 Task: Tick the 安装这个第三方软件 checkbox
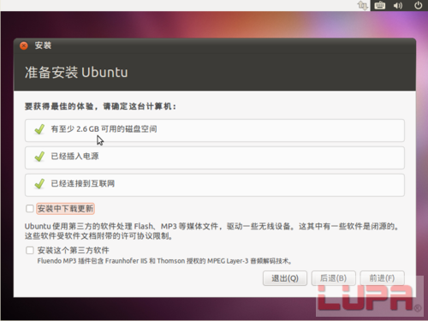click(30, 251)
